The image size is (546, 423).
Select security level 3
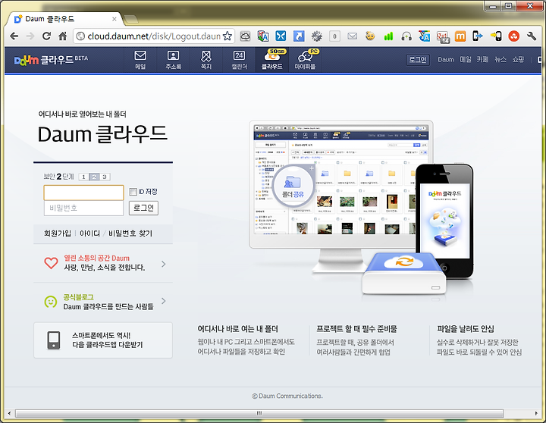click(105, 177)
